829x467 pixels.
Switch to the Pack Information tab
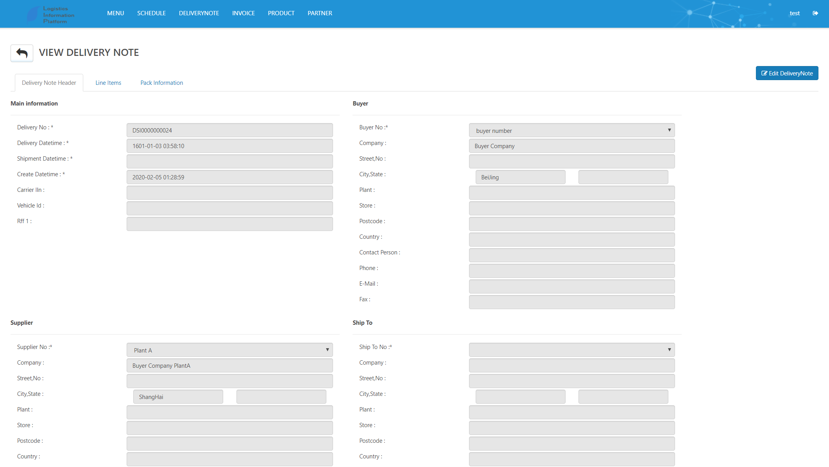pyautogui.click(x=162, y=83)
